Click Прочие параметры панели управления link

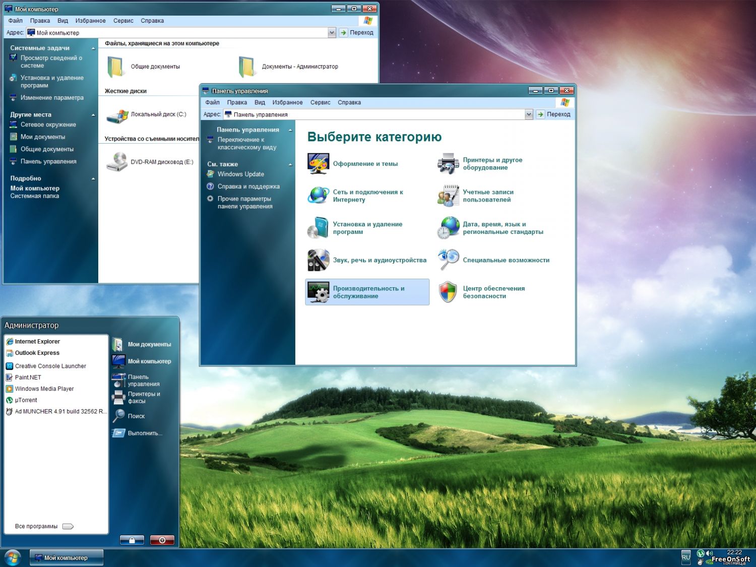pos(245,203)
